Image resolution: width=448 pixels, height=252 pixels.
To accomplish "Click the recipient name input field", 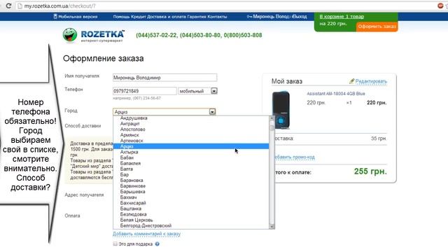I will tap(164, 78).
